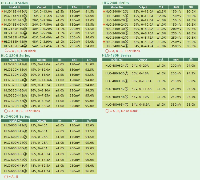Select model HLG-185H-24A
The height and width of the screenshot is (180, 200).
pos(15,25)
